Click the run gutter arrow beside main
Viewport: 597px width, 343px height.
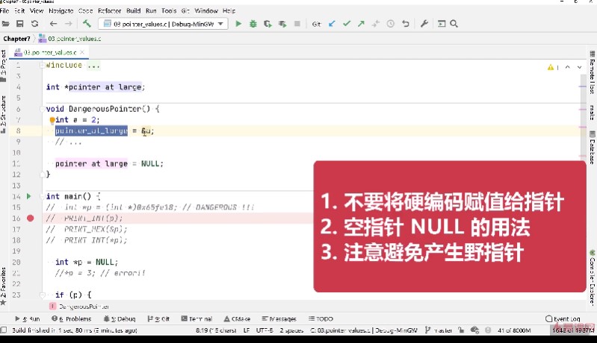pyautogui.click(x=29, y=196)
